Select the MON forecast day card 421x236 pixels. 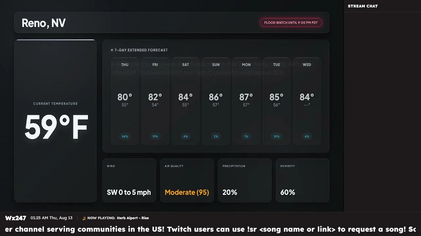point(246,101)
